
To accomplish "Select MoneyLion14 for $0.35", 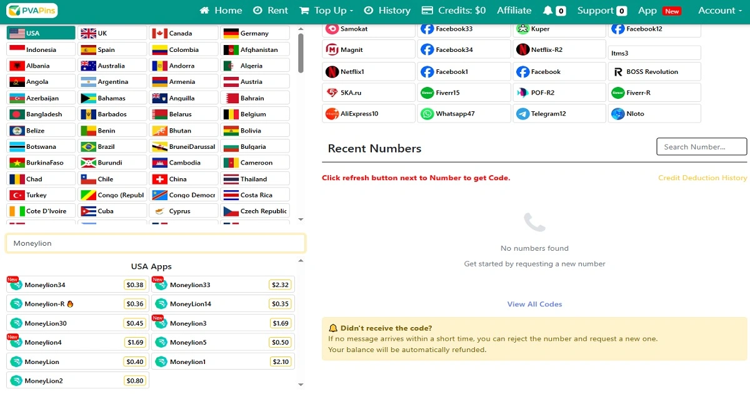I will [223, 304].
